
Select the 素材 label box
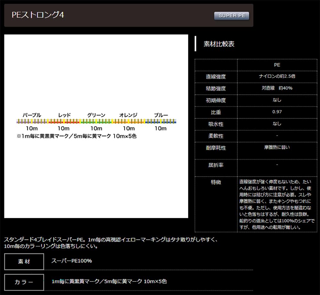click(24, 261)
